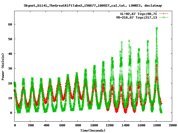Image resolution: width=178 pixels, height=133 pixels.
Task: Click the 10 tick label on y-axis
Action: [10, 98]
